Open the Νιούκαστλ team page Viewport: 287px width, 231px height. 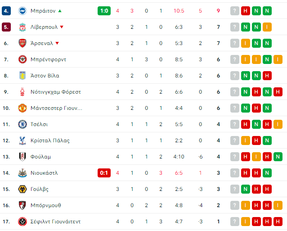click(44, 173)
